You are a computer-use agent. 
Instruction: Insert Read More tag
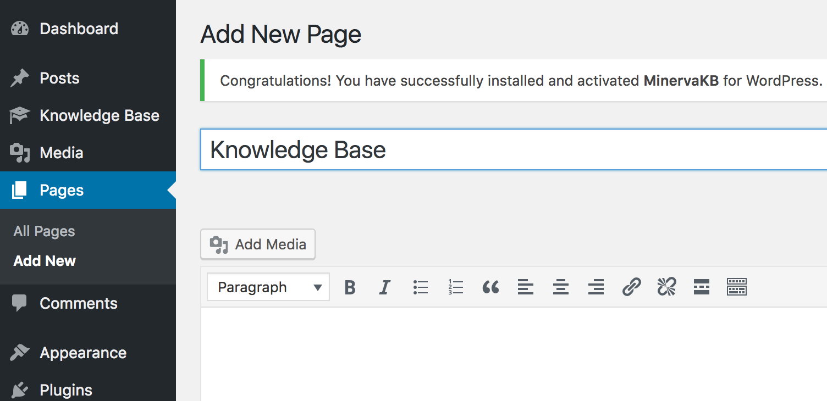702,287
